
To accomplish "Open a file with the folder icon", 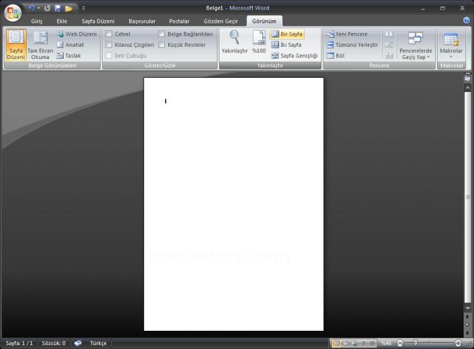I will [x=69, y=8].
